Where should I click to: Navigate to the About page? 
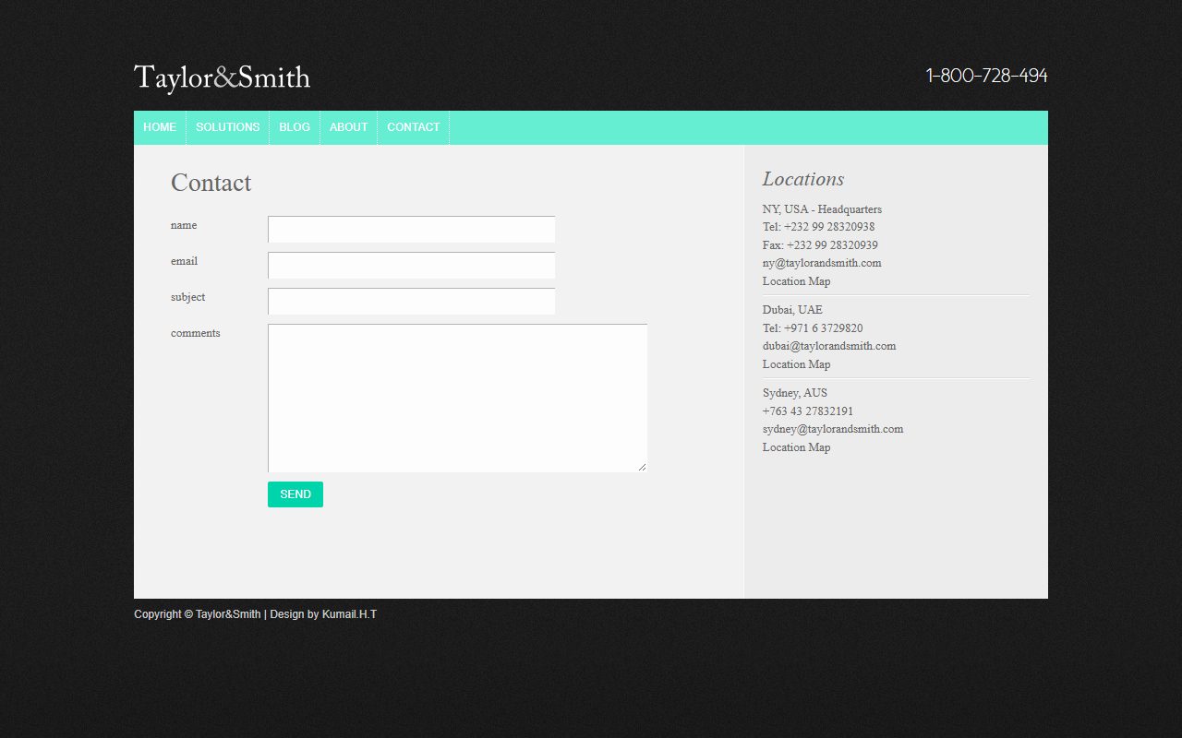coord(349,127)
